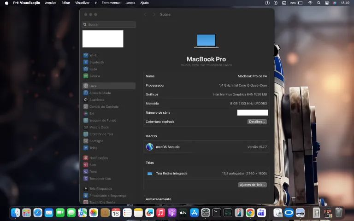354x221 pixels.
Task: Open the Trash in the Dock
Action: tap(339, 213)
